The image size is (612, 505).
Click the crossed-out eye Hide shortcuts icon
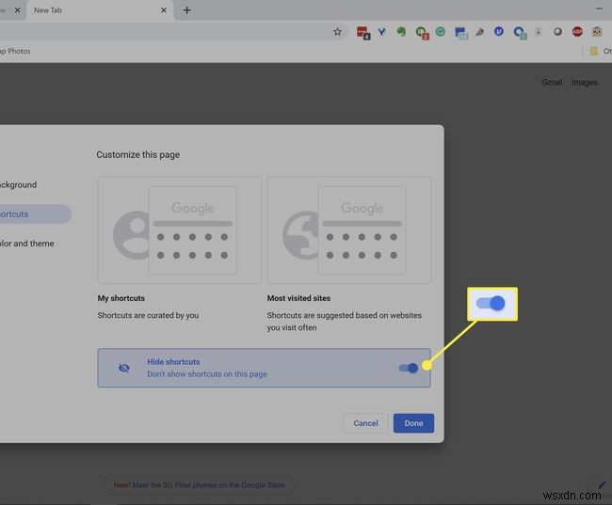pyautogui.click(x=123, y=368)
